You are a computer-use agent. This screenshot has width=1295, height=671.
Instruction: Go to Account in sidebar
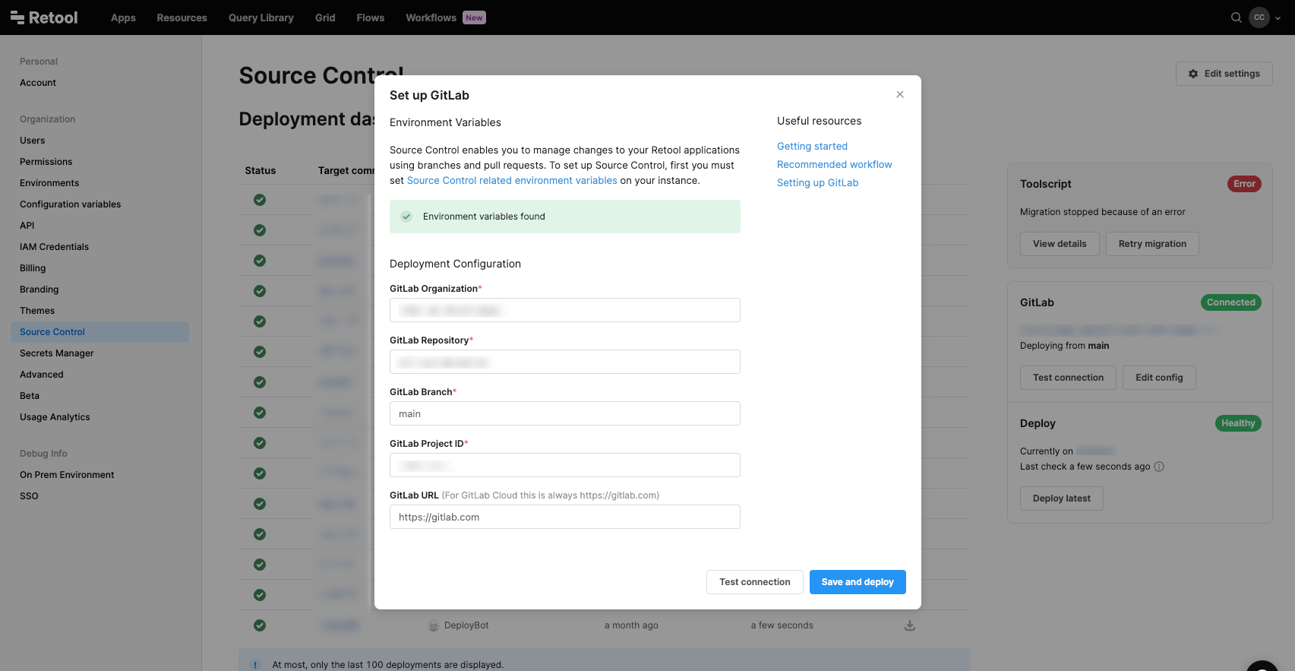[x=38, y=83]
